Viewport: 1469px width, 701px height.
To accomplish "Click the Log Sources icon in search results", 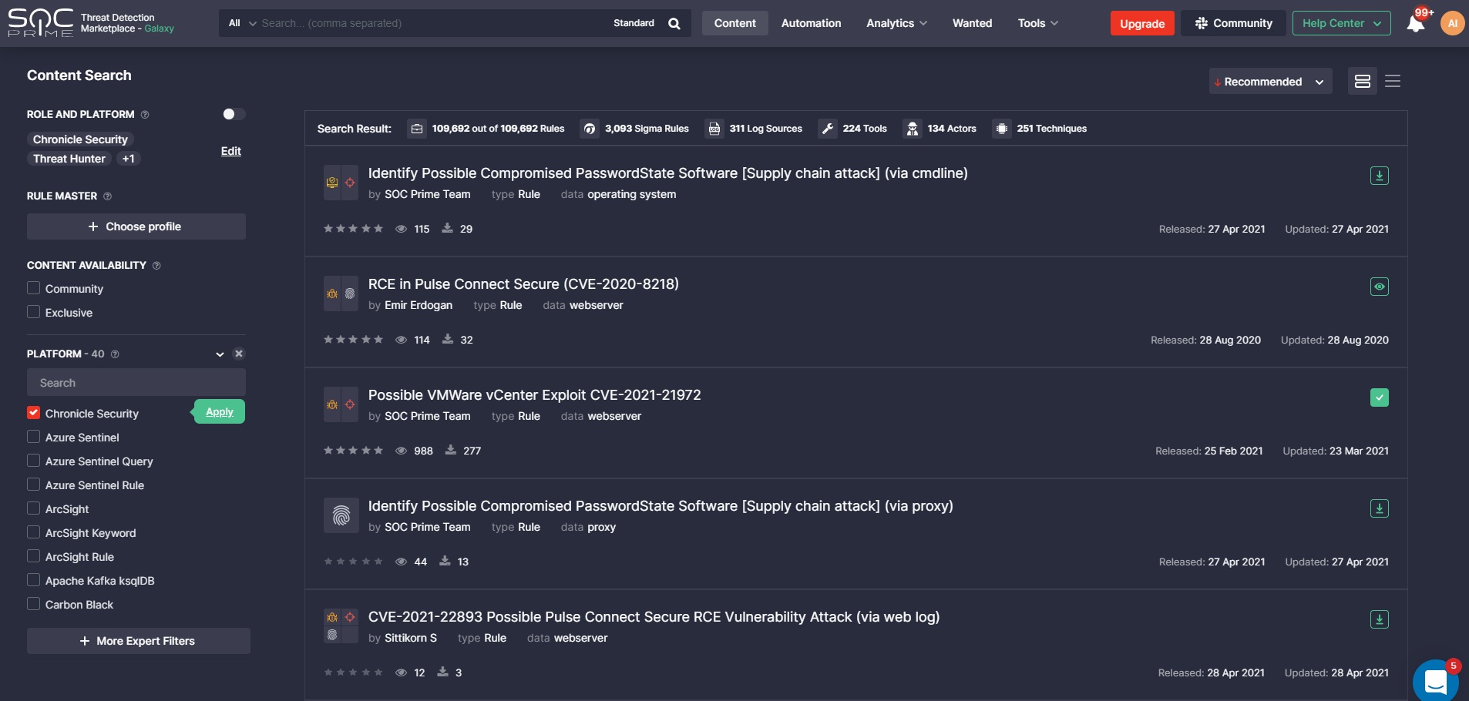I will click(714, 129).
